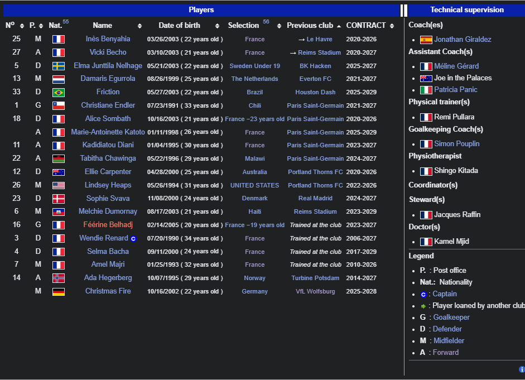Screen dimensions: 525x380
Task: Click the Haitian flag beside Melchie Dumornay
Action: pyautogui.click(x=59, y=212)
